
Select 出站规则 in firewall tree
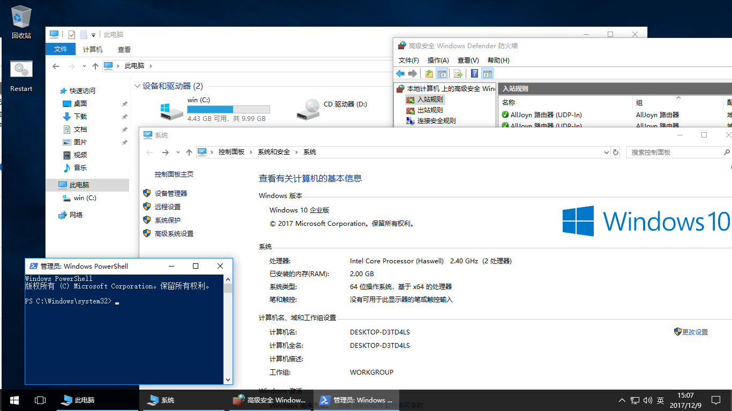(x=430, y=110)
